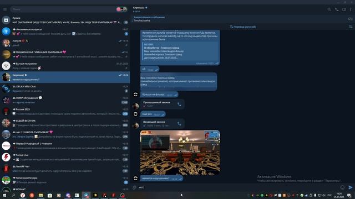Search within the open chat

click(329, 9)
